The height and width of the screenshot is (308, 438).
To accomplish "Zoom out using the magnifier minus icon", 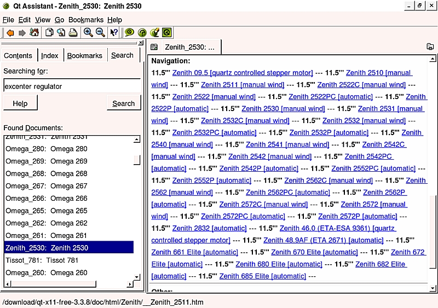I will point(100,33).
